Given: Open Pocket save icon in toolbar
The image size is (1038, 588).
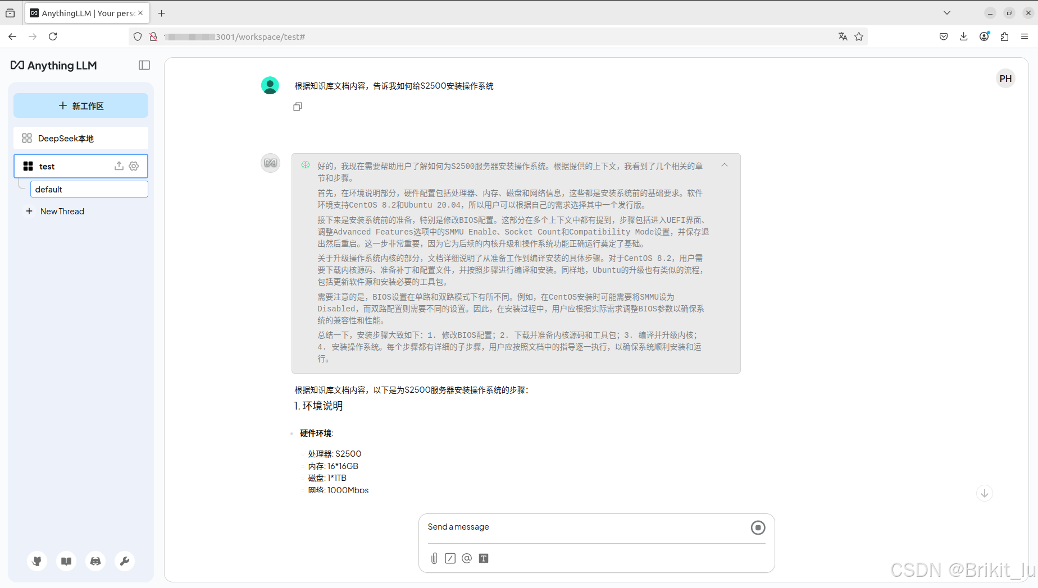Looking at the screenshot, I should coord(944,36).
